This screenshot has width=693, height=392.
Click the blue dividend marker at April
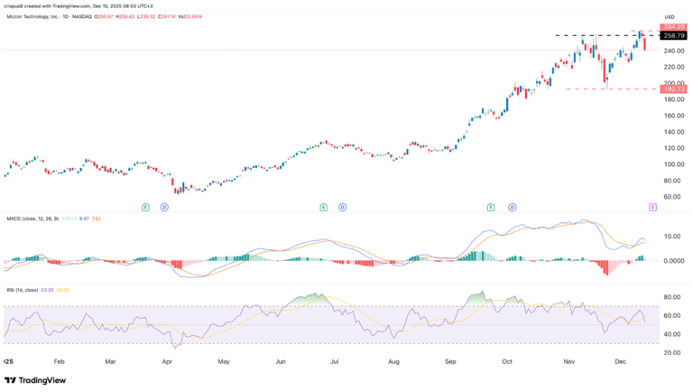click(x=164, y=207)
